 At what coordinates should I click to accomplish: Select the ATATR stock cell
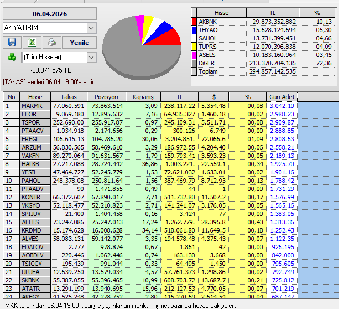pos(35,289)
